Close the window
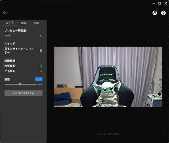The image size is (169, 143). coord(165,3)
